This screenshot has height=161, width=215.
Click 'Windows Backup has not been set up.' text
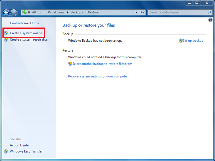click(x=95, y=41)
